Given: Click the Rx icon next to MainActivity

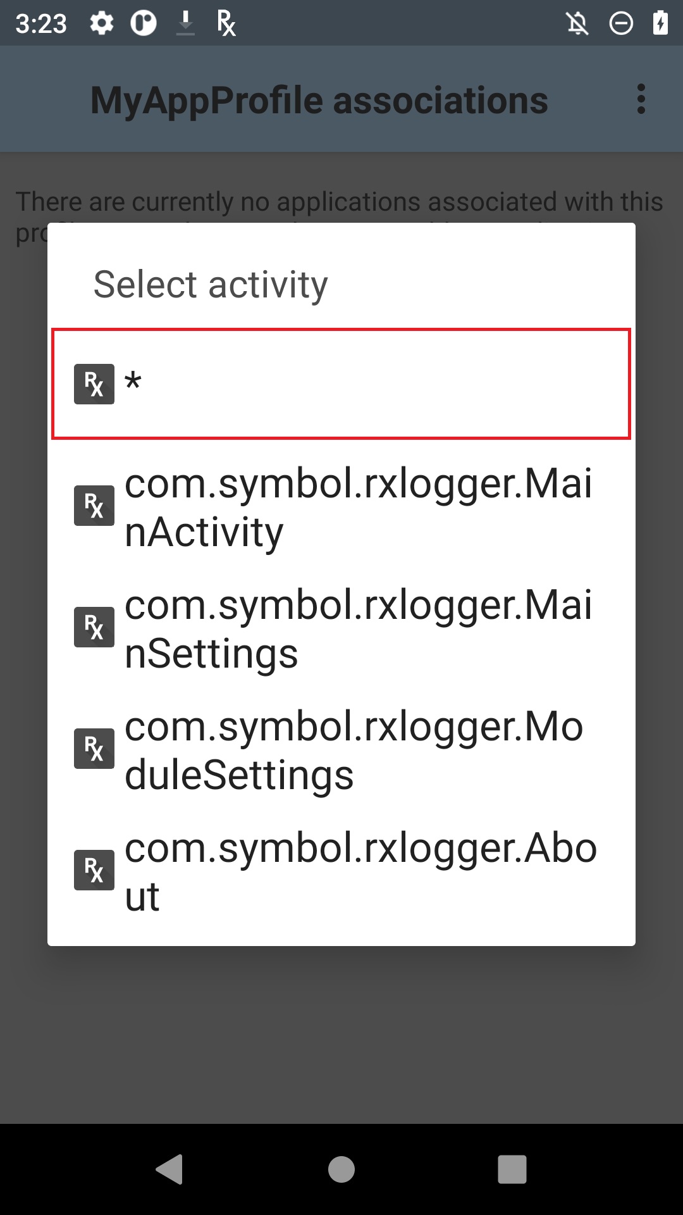Looking at the screenshot, I should (x=94, y=506).
